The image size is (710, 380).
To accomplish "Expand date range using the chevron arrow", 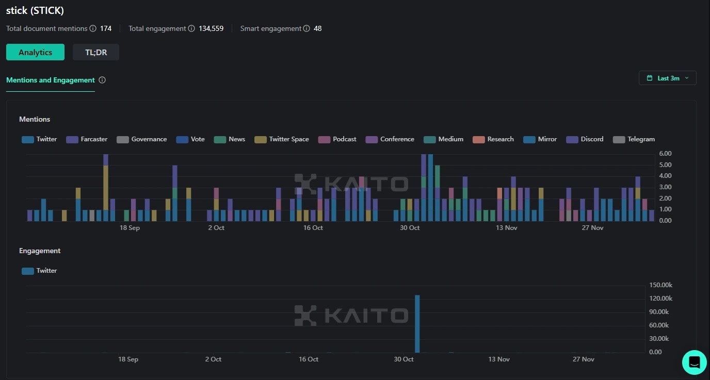I will 687,78.
